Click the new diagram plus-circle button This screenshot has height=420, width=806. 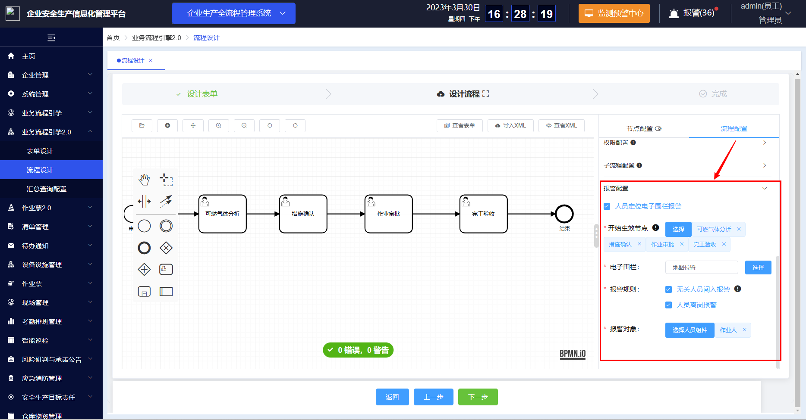click(167, 125)
